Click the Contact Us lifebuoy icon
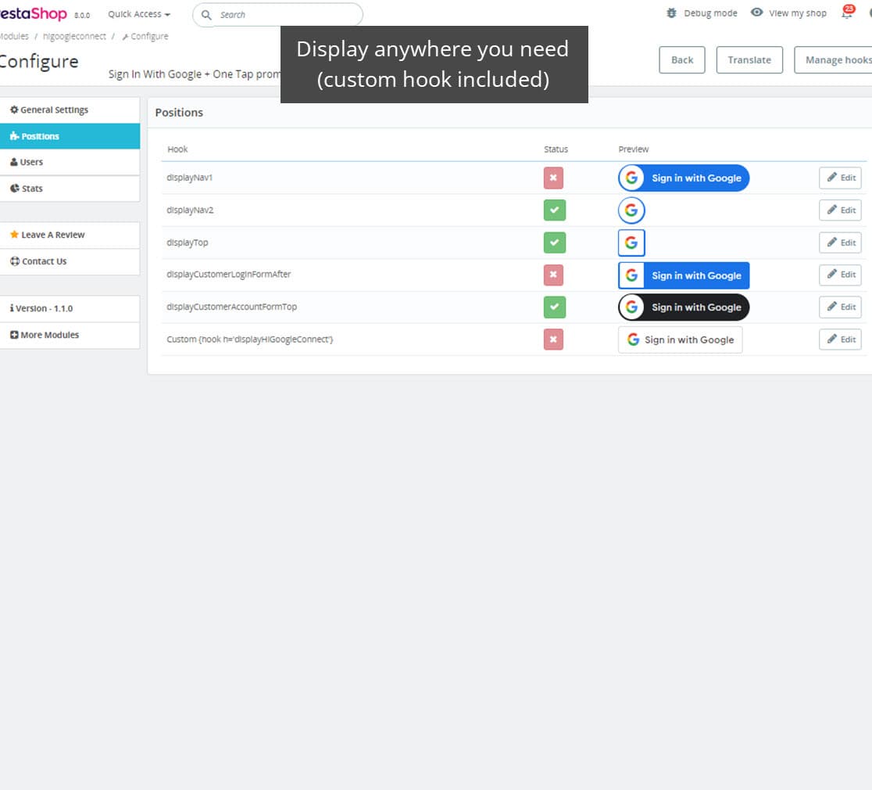The width and height of the screenshot is (872, 790). pyautogui.click(x=15, y=261)
